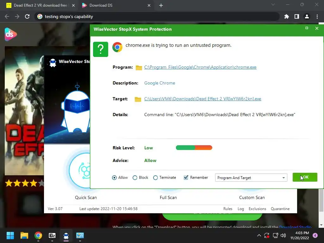Open the Dead Effect 2 VR target link

[x=202, y=99]
